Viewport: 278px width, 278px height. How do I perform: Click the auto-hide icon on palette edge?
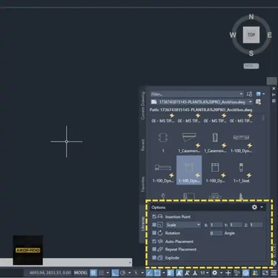[x=274, y=95]
